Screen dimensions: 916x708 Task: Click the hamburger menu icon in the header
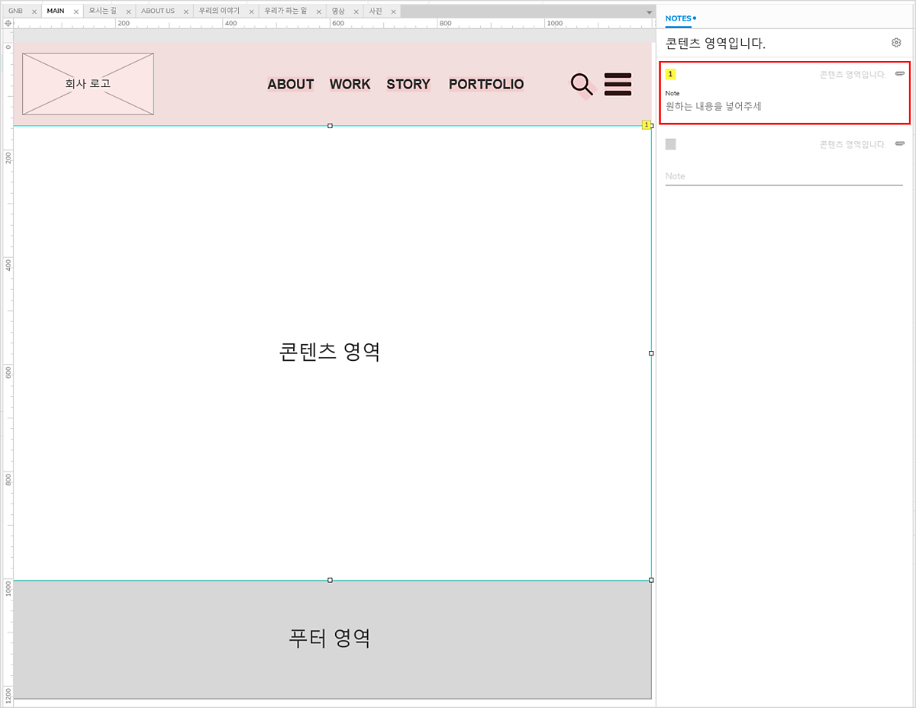point(618,84)
